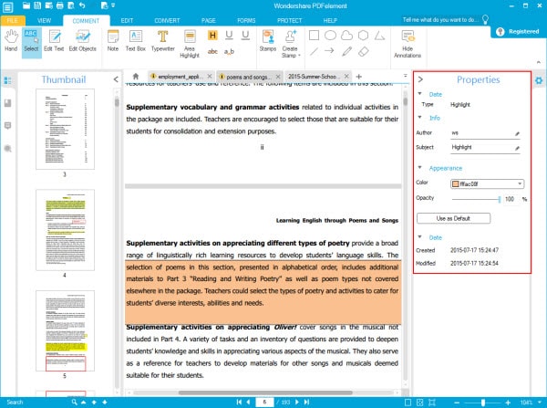The height and width of the screenshot is (408, 547).
Task: Click the pencil drawing tool
Action: pos(346,52)
